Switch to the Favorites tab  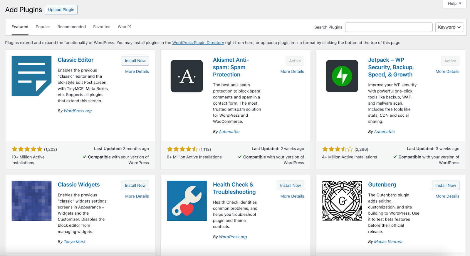(x=102, y=27)
